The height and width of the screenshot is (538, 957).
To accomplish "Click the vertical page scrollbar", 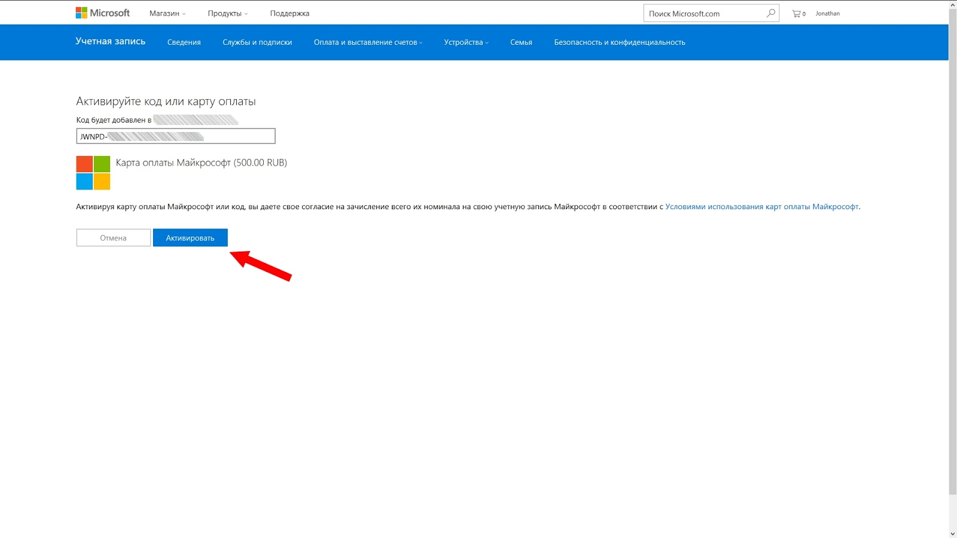I will [953, 251].
